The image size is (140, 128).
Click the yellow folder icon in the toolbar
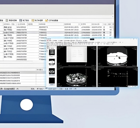47,20
